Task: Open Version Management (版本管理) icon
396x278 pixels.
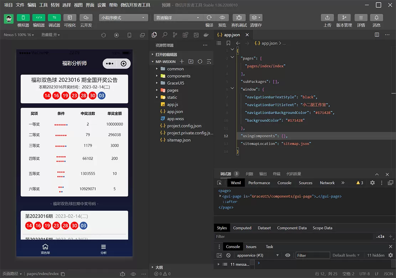Action: (344, 18)
